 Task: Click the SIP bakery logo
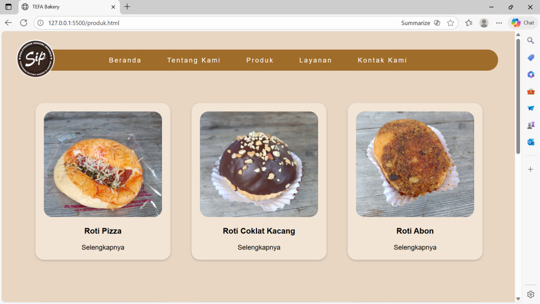pos(36,59)
